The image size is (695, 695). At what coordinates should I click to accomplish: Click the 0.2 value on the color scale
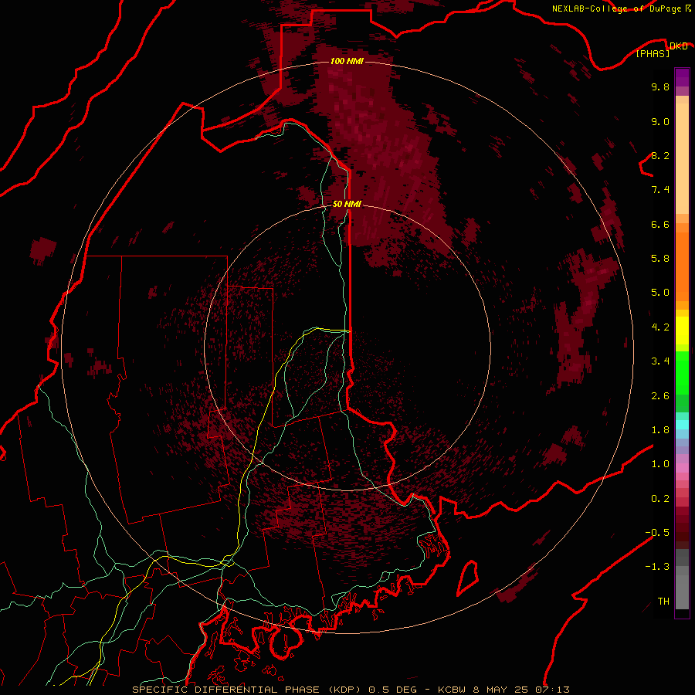click(x=660, y=499)
